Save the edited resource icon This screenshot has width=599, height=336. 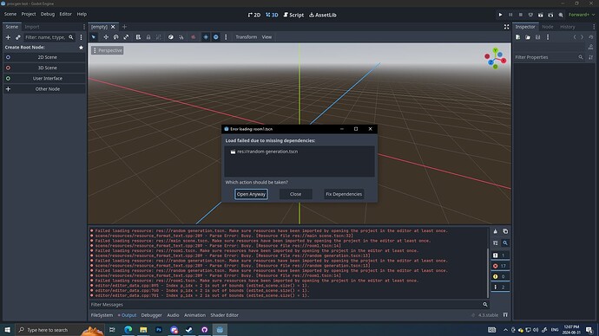tap(537, 37)
